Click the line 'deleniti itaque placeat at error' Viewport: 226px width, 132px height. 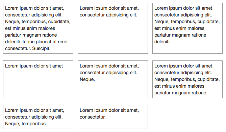tap(36, 42)
